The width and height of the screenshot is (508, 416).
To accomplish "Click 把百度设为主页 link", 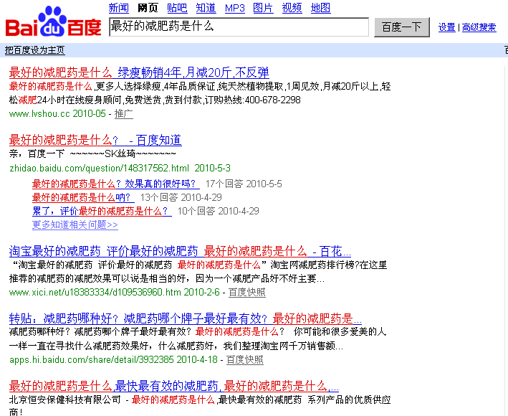I will point(34,50).
